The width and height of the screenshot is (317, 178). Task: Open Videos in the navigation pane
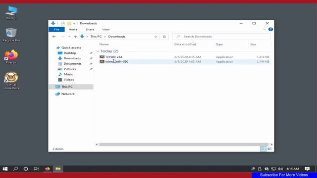[x=69, y=80]
